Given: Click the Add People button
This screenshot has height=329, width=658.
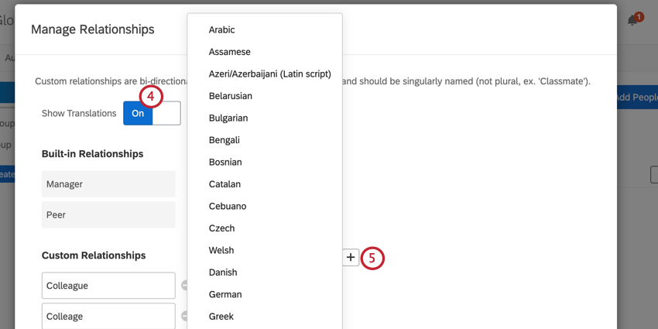Looking at the screenshot, I should pyautogui.click(x=636, y=97).
